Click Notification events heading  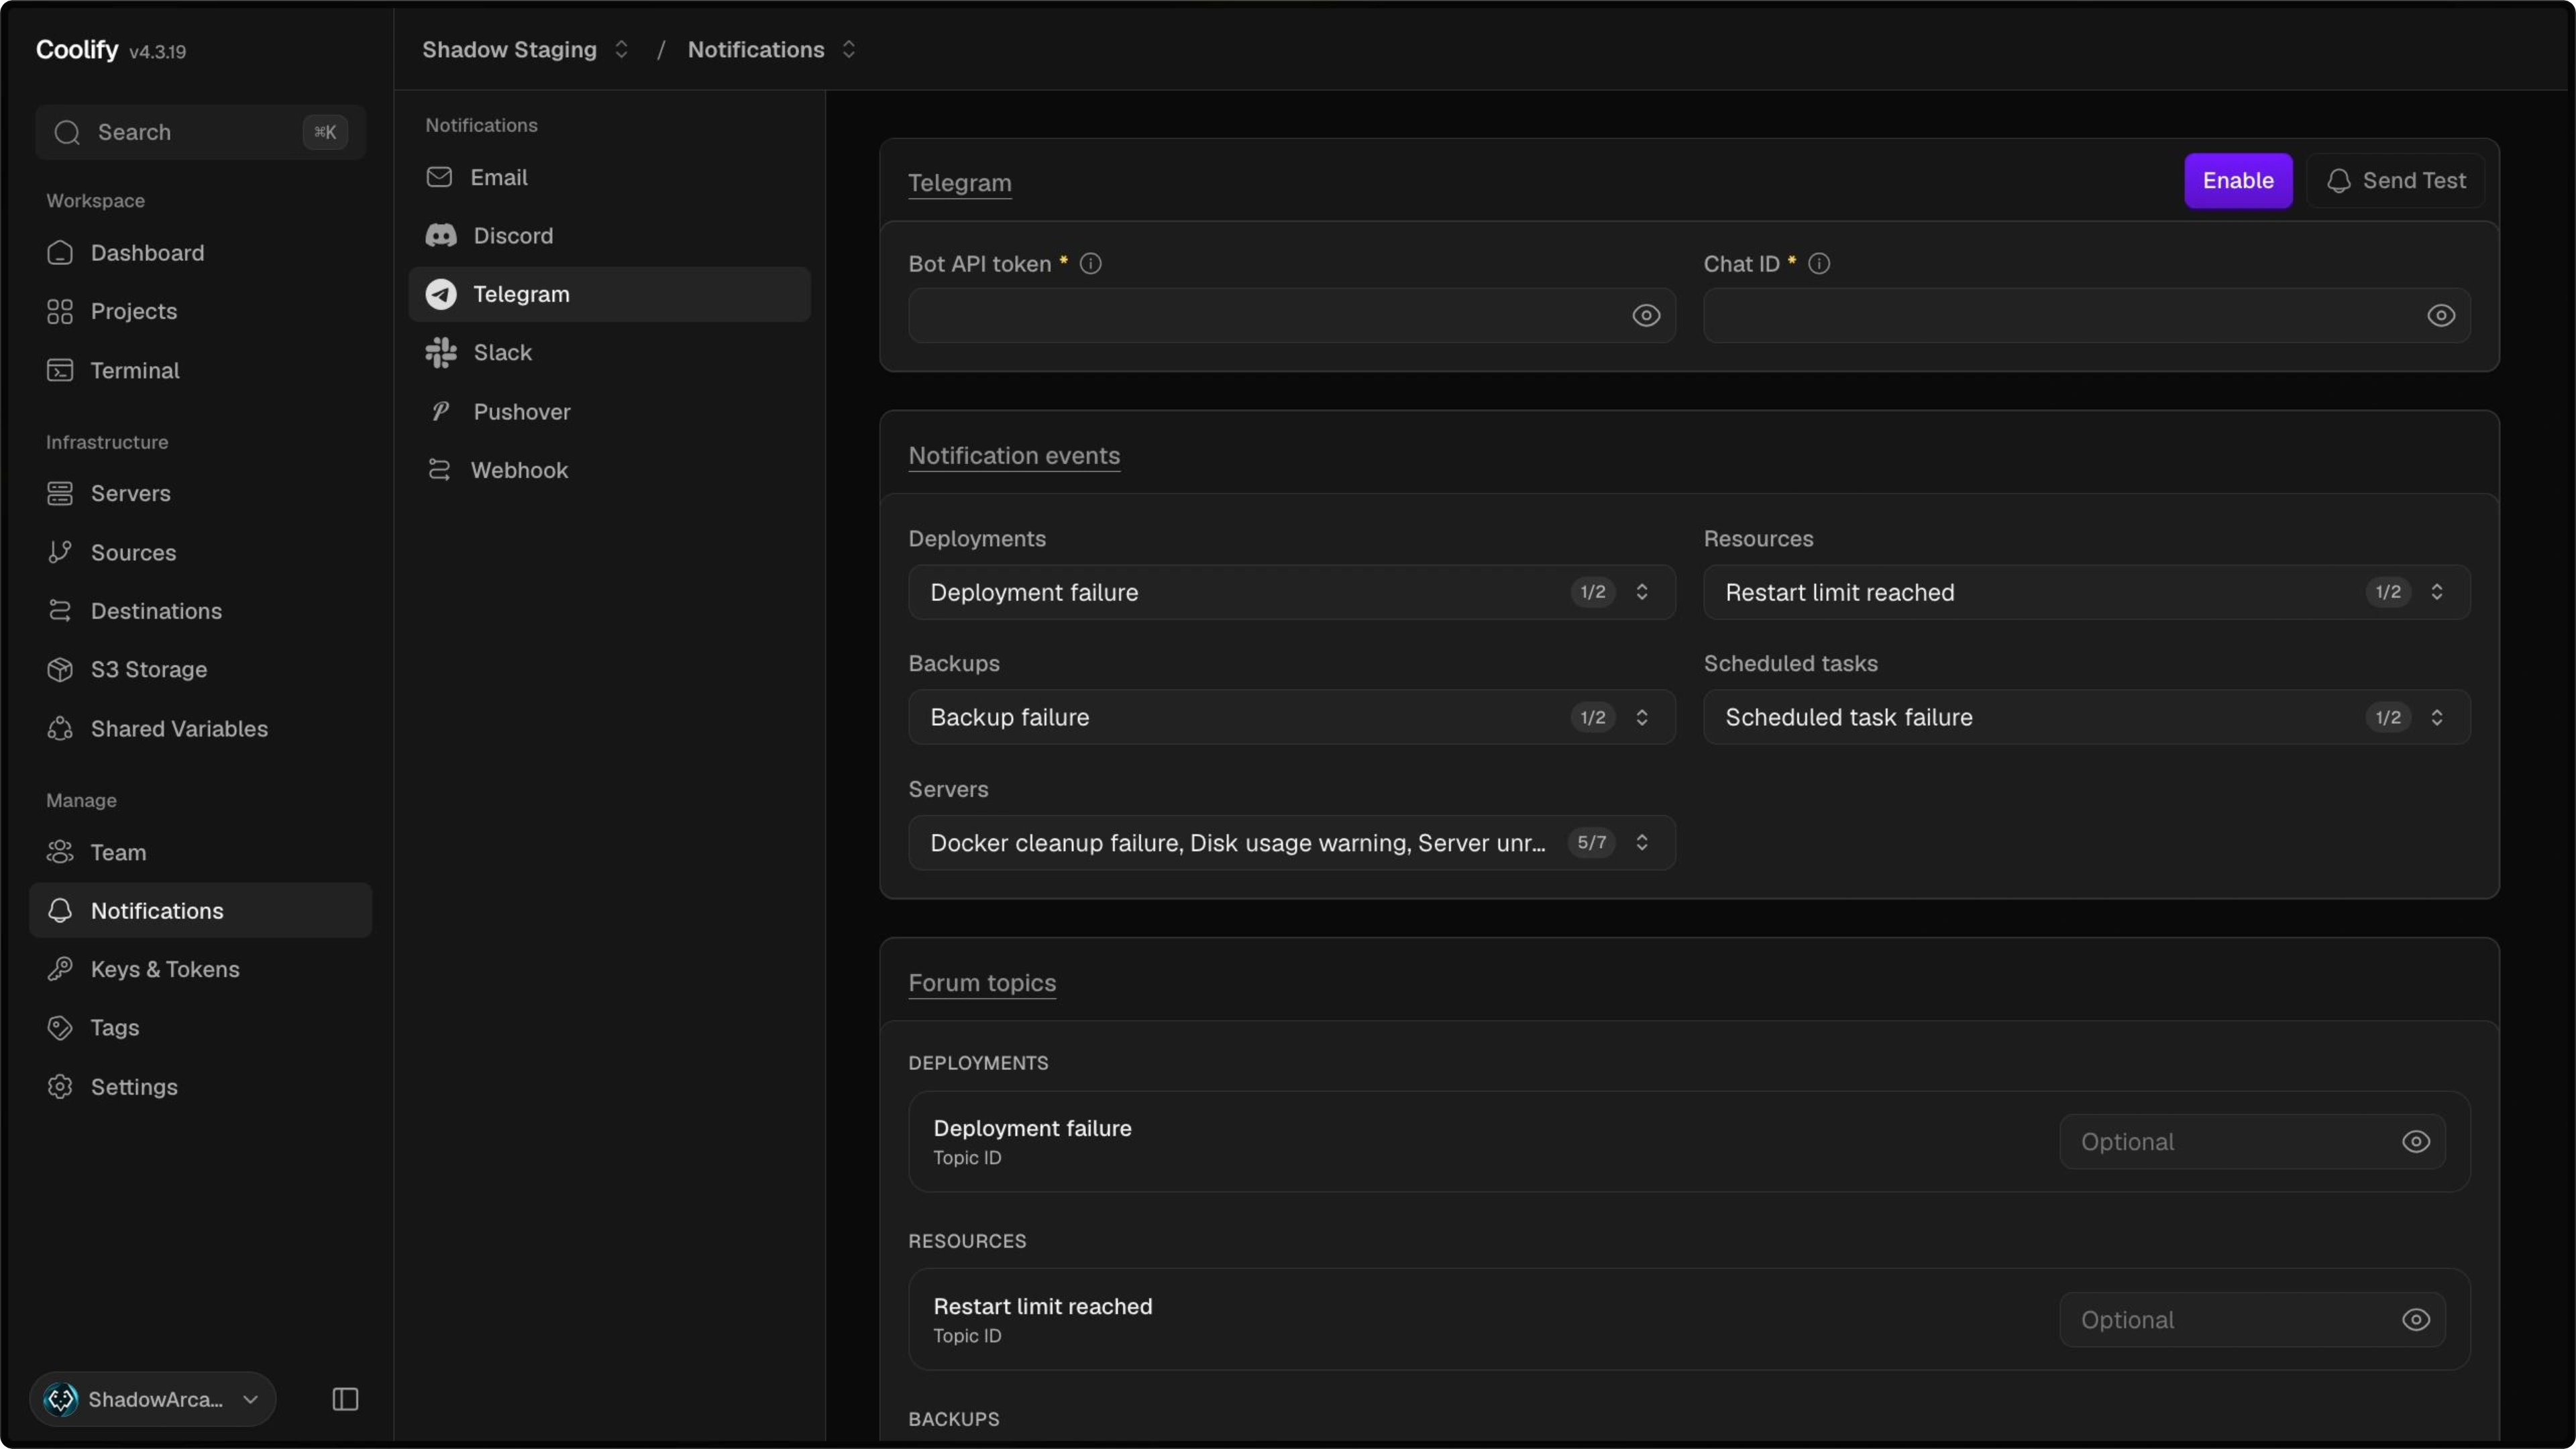tap(1014, 456)
